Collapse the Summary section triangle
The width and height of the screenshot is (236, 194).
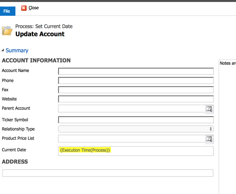pos(3,50)
